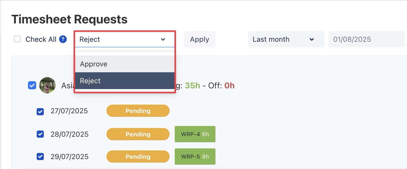This screenshot has height=169, width=407.
Task: Click the WRP-4 6h task tag
Action: (195, 134)
